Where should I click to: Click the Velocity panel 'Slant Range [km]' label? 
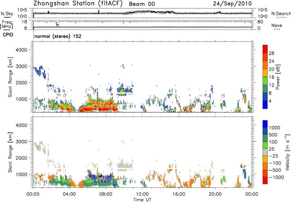pyautogui.click(x=10, y=152)
